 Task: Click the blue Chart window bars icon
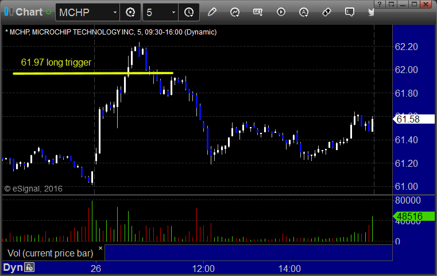pyautogui.click(x=9, y=12)
